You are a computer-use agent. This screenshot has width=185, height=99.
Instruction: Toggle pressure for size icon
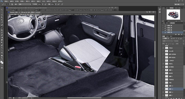62,4
